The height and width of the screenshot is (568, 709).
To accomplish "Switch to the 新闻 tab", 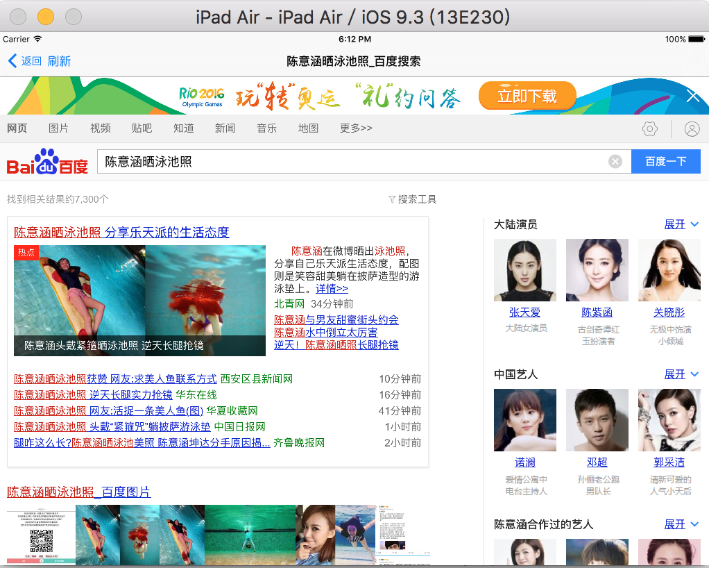I will pyautogui.click(x=225, y=128).
